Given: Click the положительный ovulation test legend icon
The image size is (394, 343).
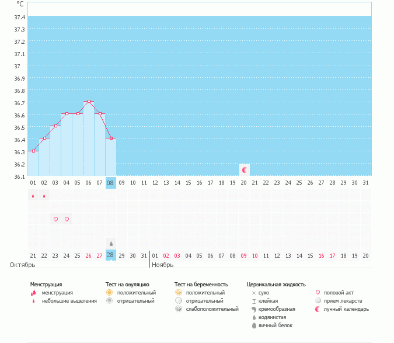Looking at the screenshot, I should coord(109,292).
